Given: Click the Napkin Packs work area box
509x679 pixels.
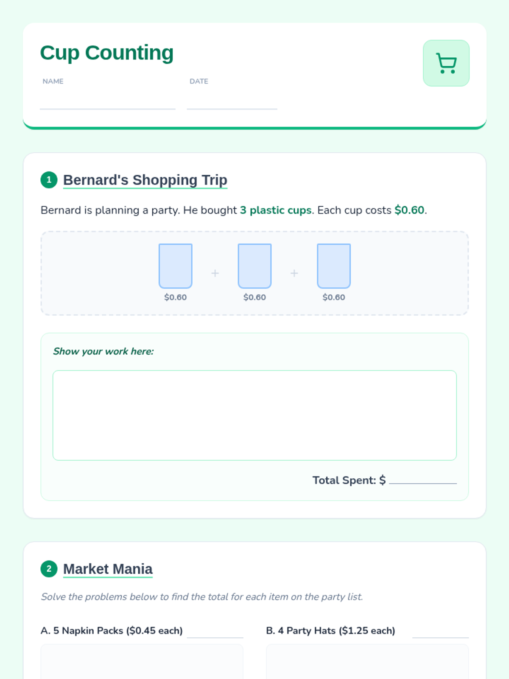Looking at the screenshot, I should (x=142, y=662).
